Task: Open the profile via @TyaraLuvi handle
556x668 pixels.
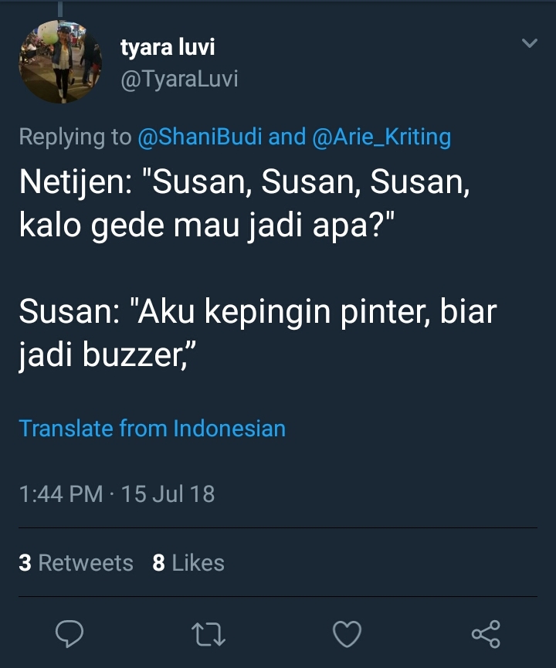Action: point(179,78)
